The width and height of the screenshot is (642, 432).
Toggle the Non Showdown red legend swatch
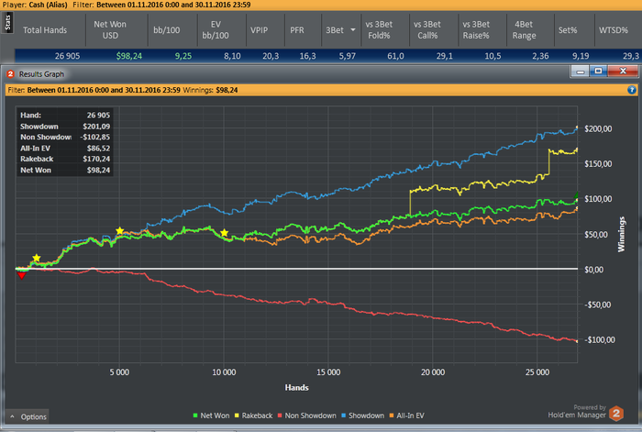click(280, 415)
